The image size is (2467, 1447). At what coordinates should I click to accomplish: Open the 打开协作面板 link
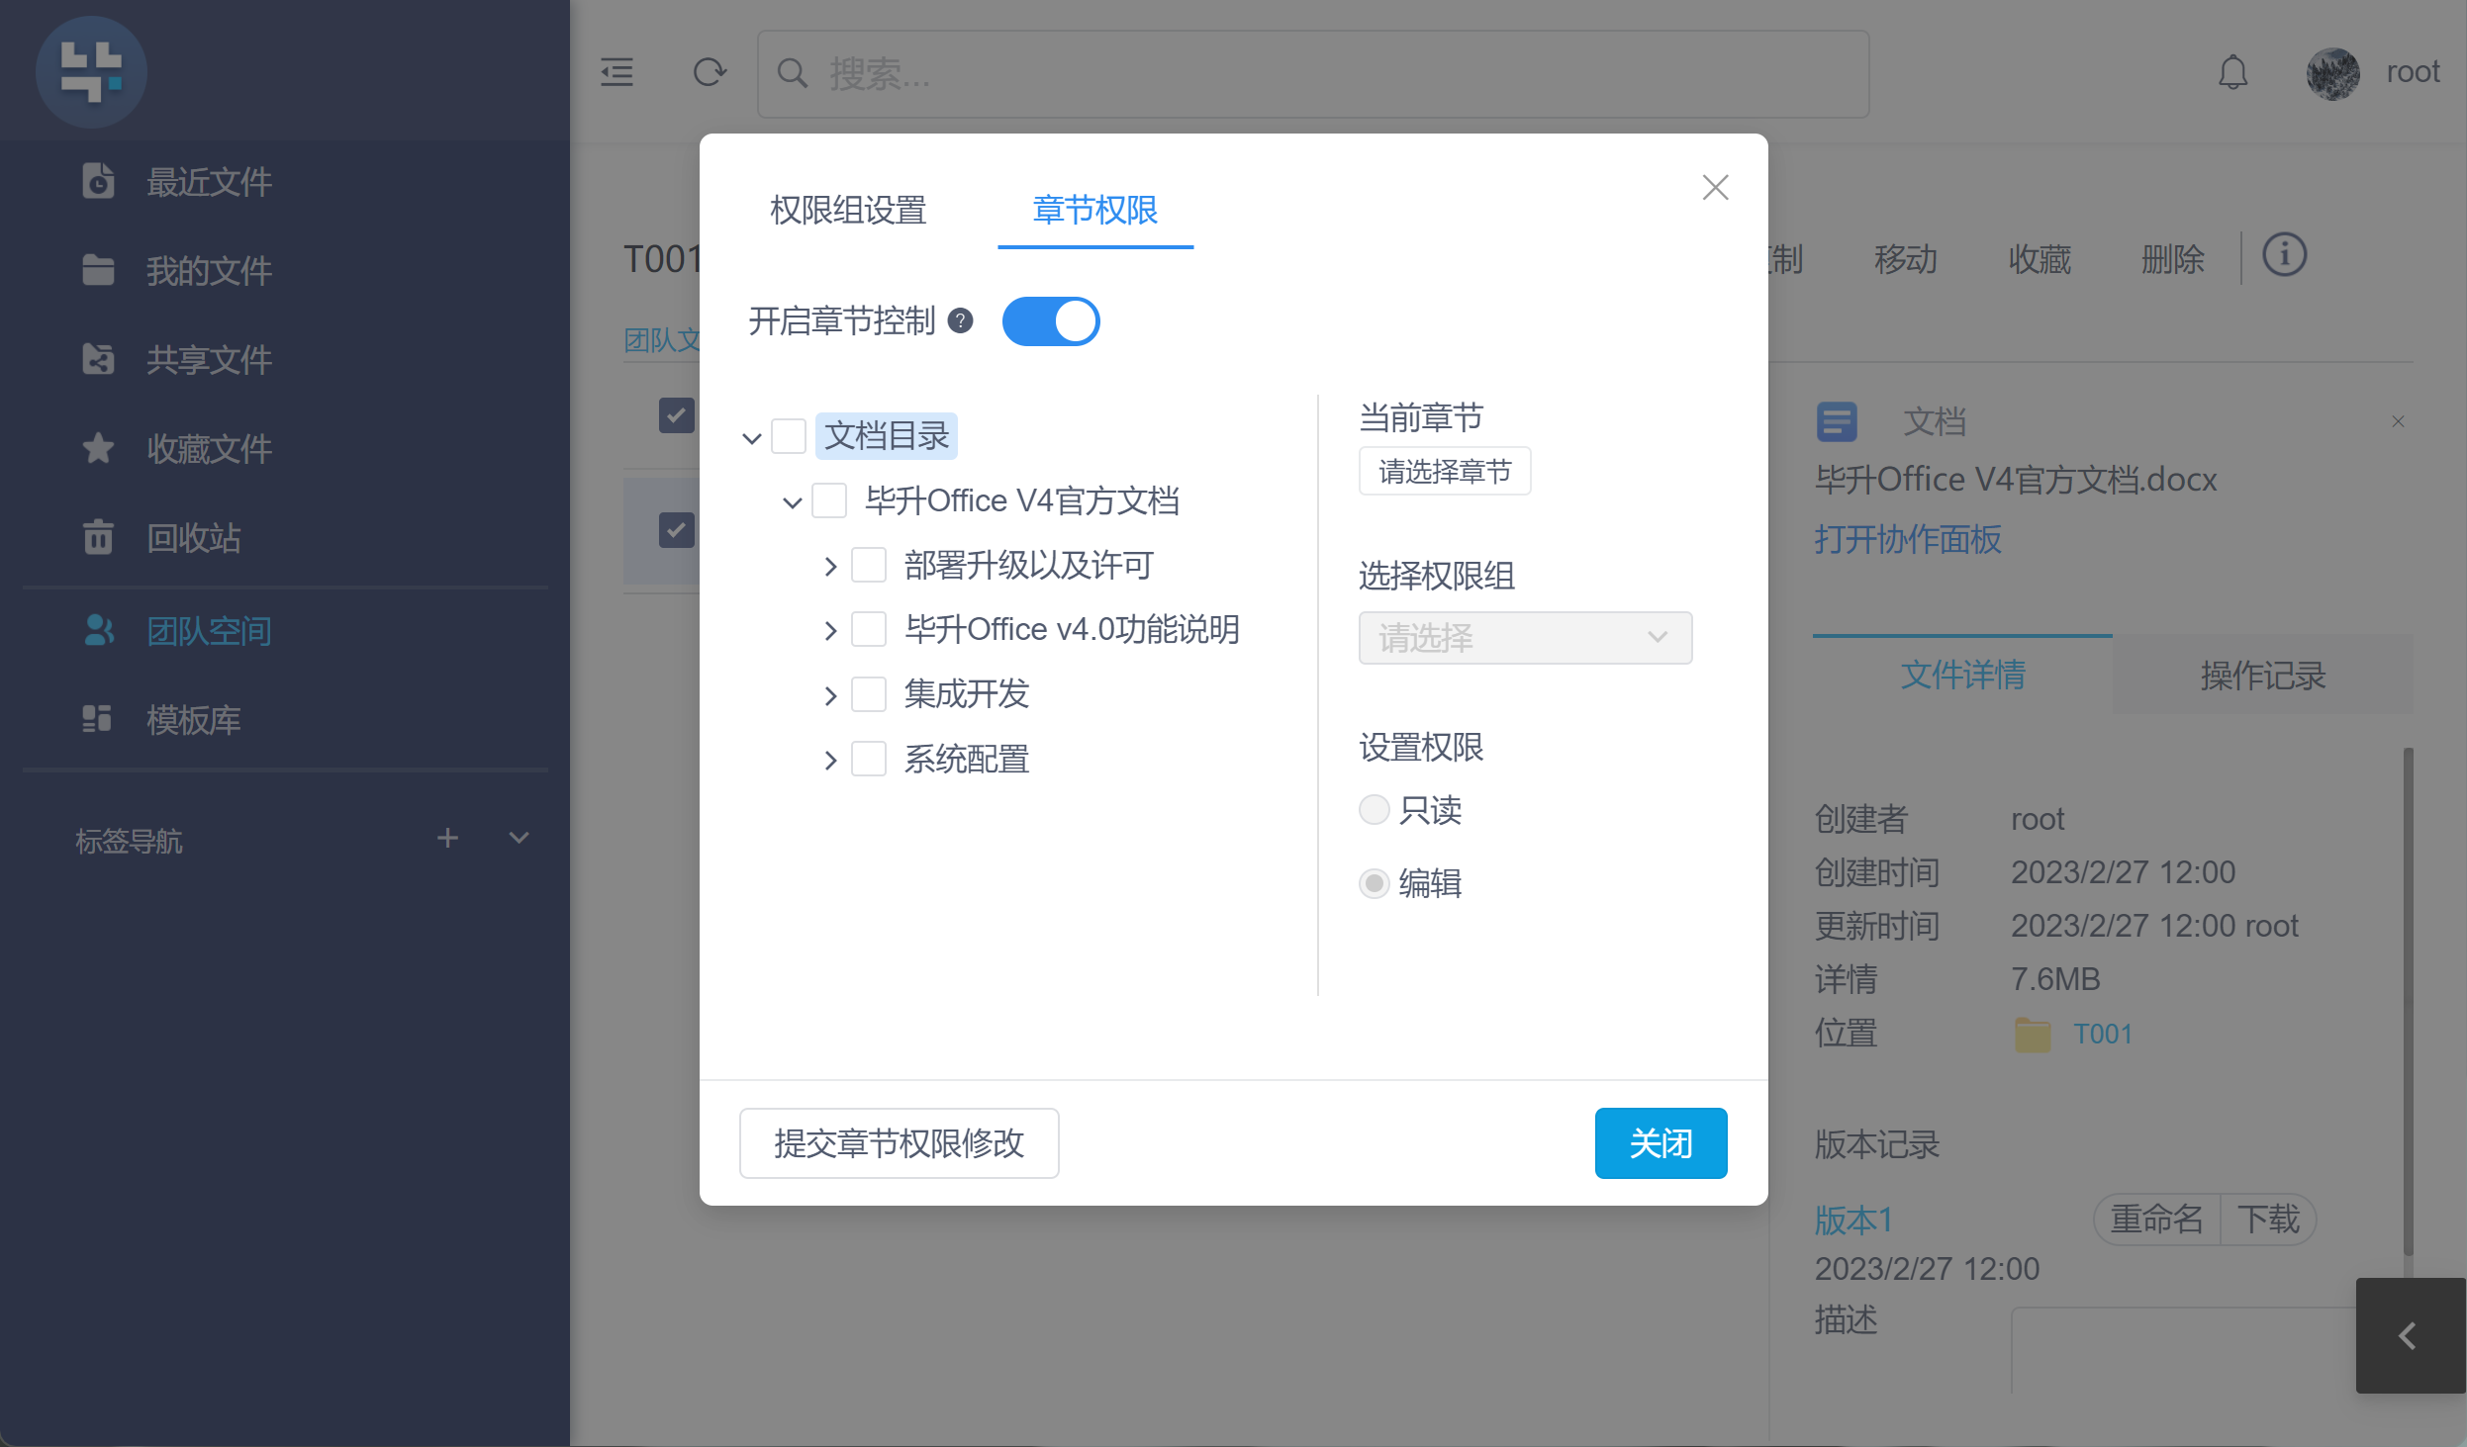pos(1908,539)
